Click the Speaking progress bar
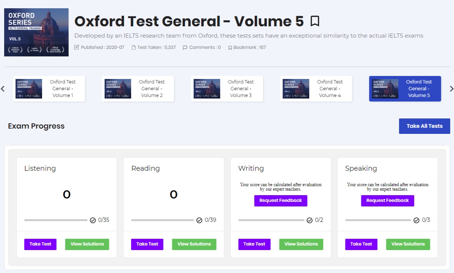454x273 pixels. 378,220
